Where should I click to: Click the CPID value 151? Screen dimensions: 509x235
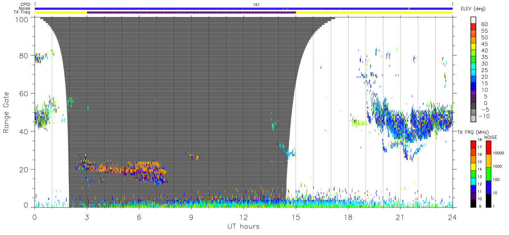pyautogui.click(x=256, y=5)
